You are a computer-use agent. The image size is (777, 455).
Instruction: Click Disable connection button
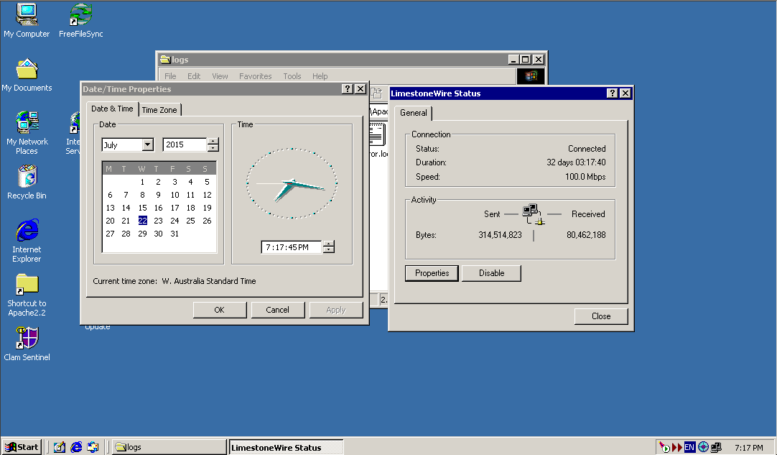[x=492, y=273]
